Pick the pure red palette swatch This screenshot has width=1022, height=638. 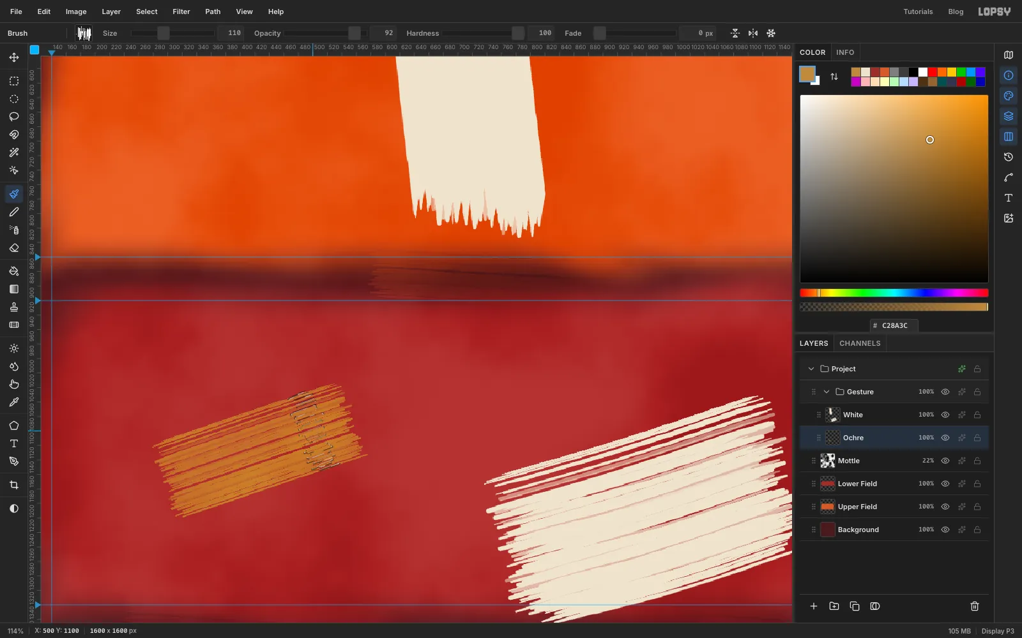tap(933, 72)
